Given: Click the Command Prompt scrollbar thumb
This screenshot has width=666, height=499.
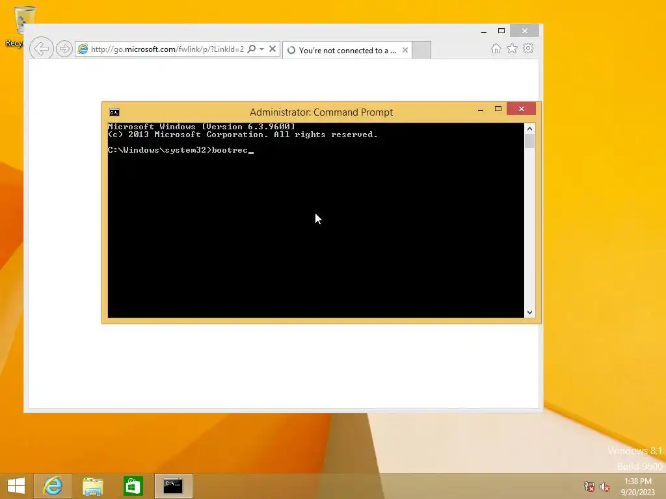Looking at the screenshot, I should (529, 141).
